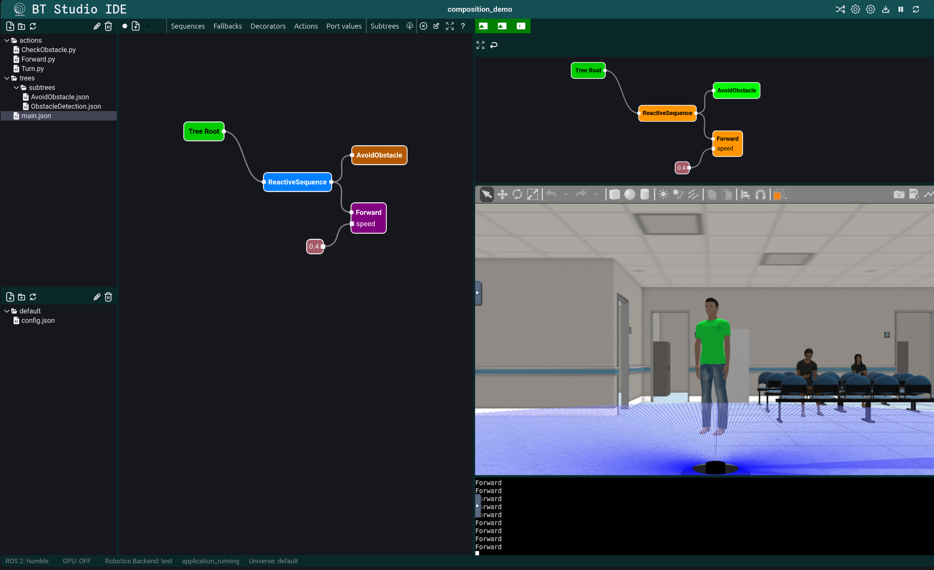The image size is (934, 570).
Task: Open the Actions menu
Action: 306,26
